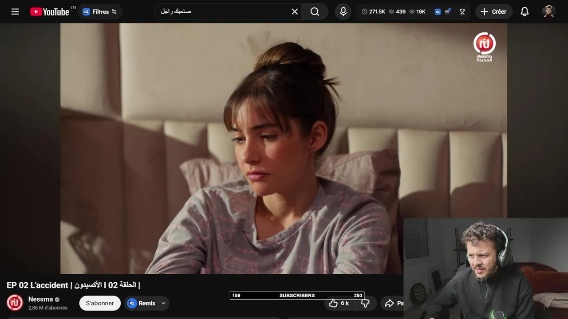Image resolution: width=568 pixels, height=319 pixels.
Task: Expand the Remix dropdown chevron
Action: pyautogui.click(x=163, y=303)
